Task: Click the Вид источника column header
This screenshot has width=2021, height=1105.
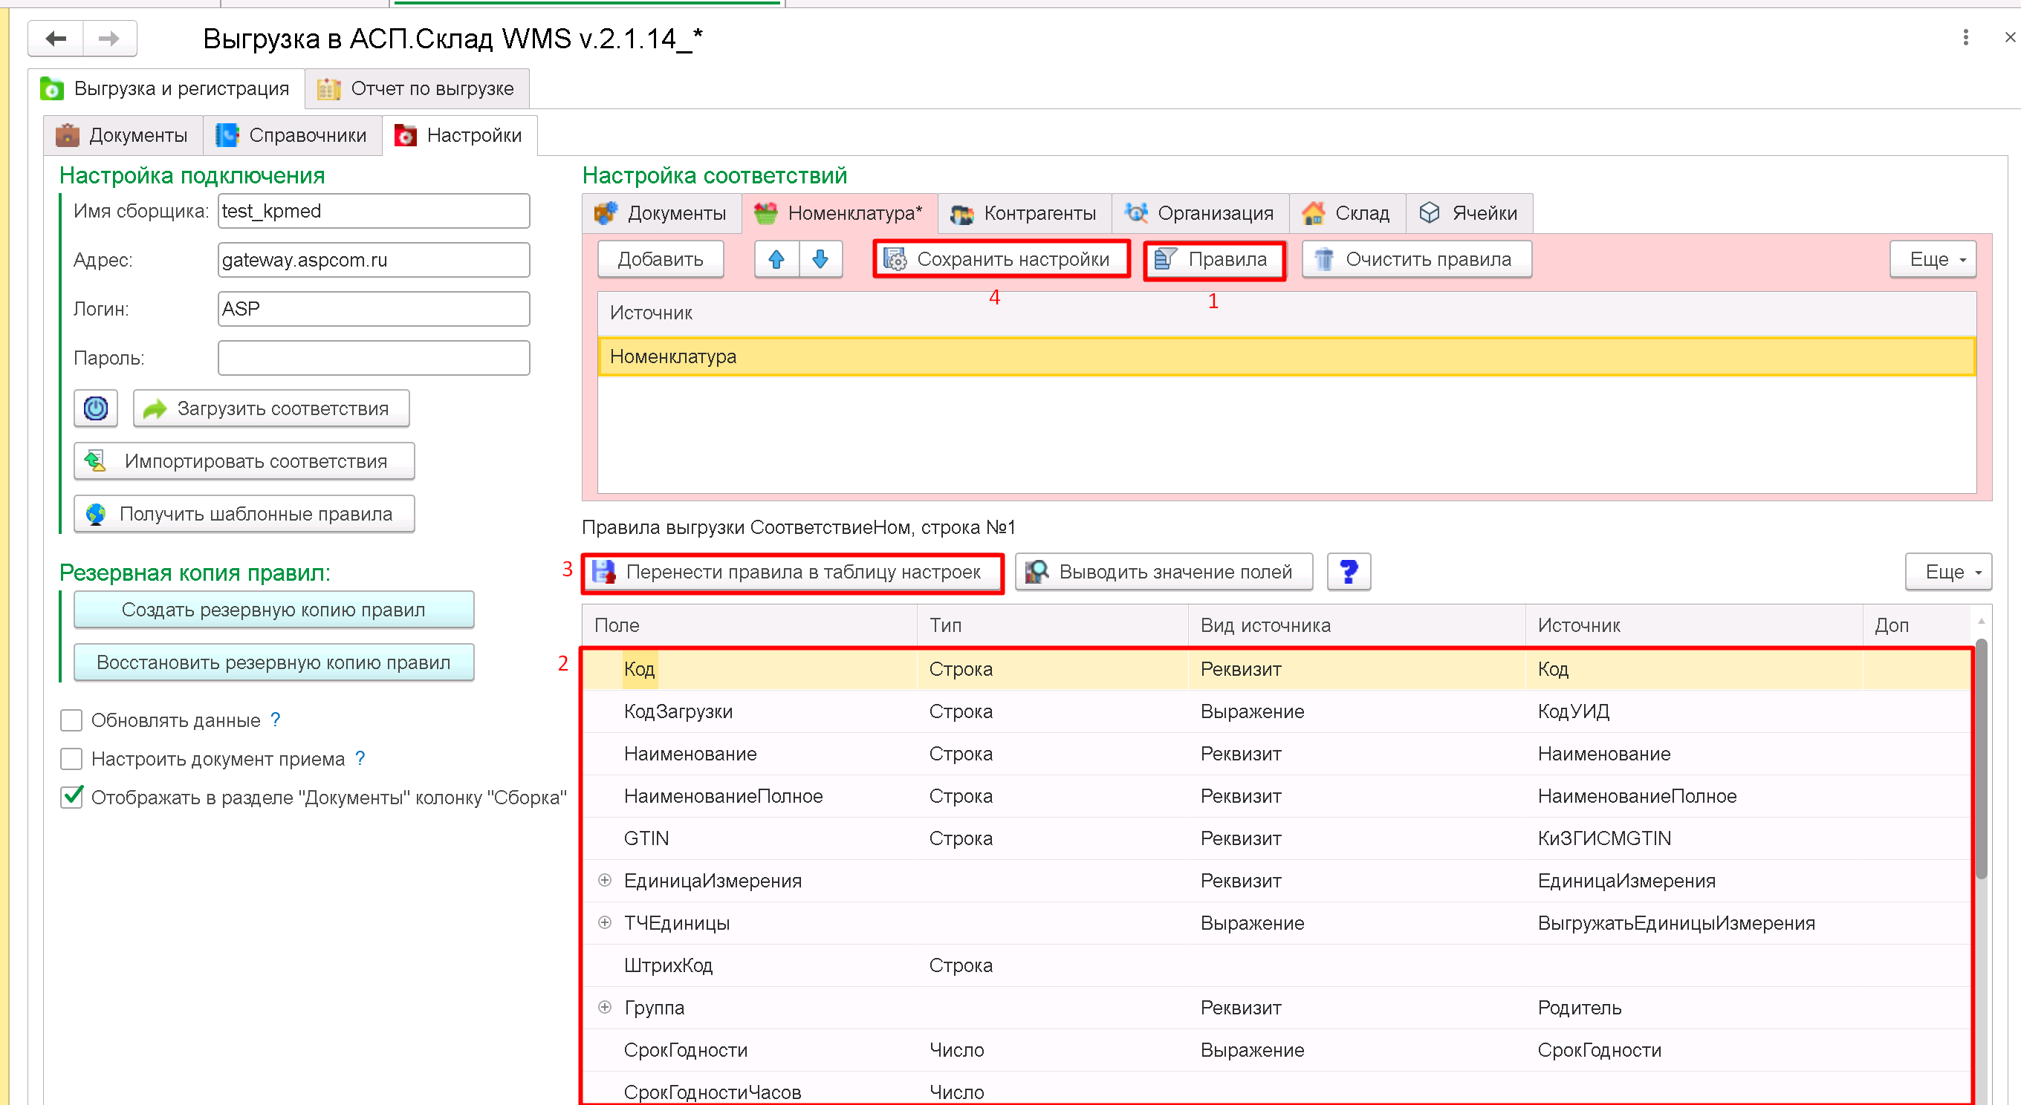Action: click(1357, 625)
